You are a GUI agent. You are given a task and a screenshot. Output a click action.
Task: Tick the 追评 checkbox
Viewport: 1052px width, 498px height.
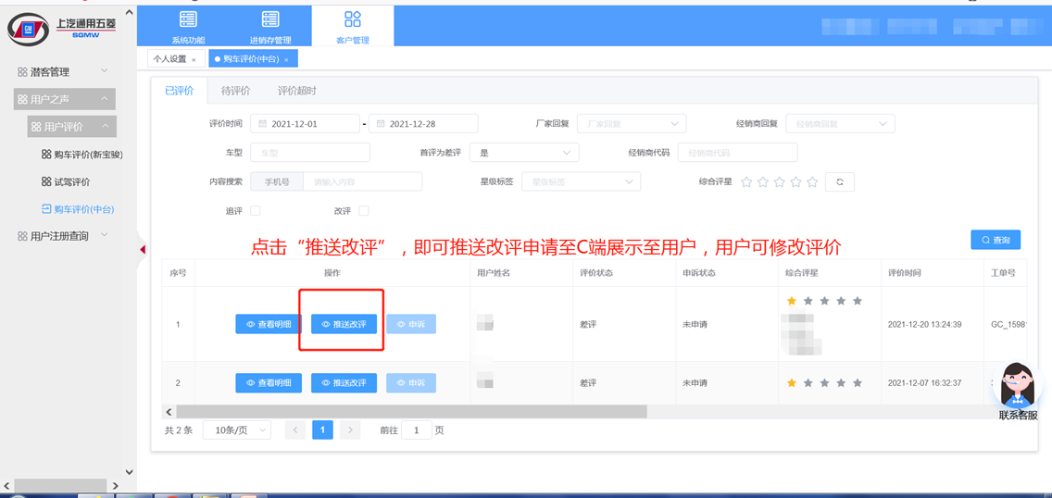tap(255, 210)
